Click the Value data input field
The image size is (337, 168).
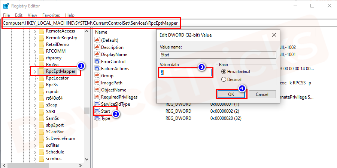[x=186, y=73]
